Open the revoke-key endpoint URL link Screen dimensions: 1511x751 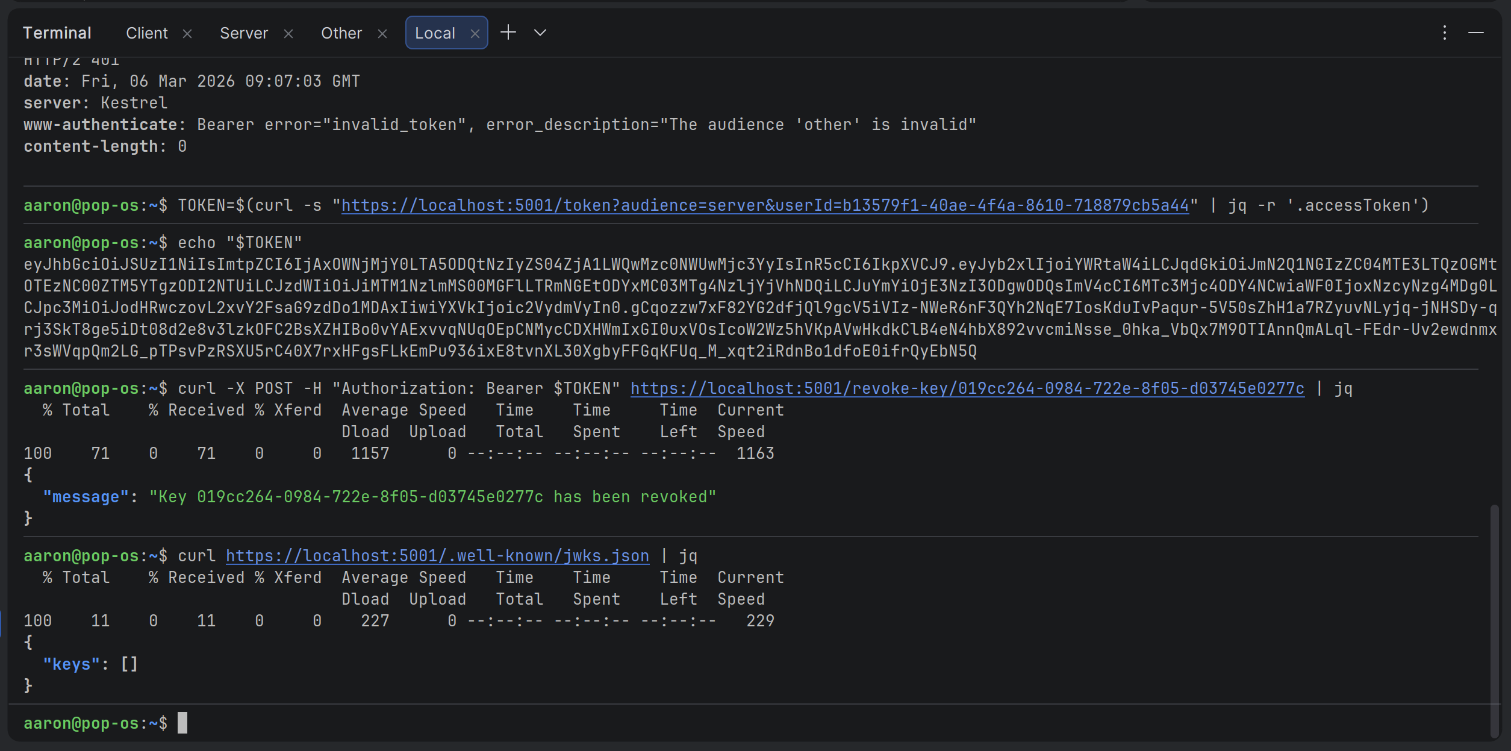(967, 388)
